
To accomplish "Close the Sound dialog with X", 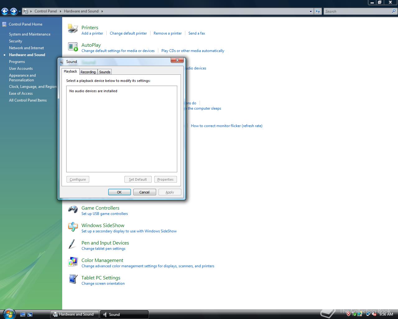I will [x=177, y=60].
